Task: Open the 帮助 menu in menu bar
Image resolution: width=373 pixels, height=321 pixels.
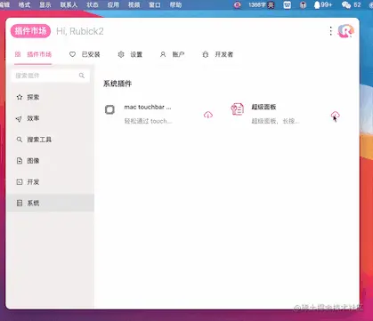Action: (175, 4)
